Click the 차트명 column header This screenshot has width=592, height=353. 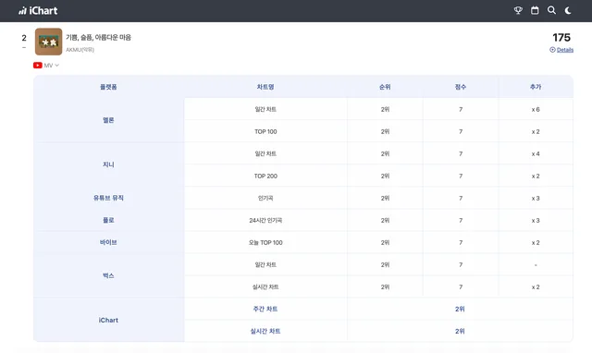pyautogui.click(x=265, y=87)
